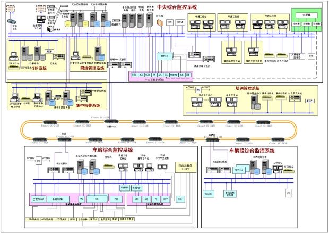Click the 车辆段综合监控系统 title
329x233 pixels.
pyautogui.click(x=252, y=151)
